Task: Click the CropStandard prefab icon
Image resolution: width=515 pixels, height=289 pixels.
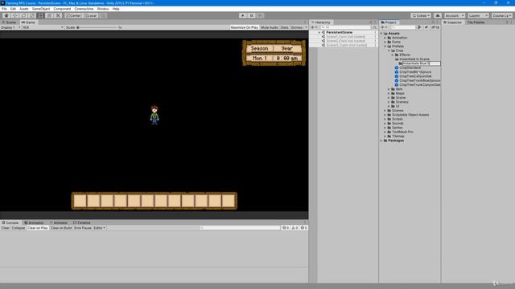Action: click(x=397, y=67)
